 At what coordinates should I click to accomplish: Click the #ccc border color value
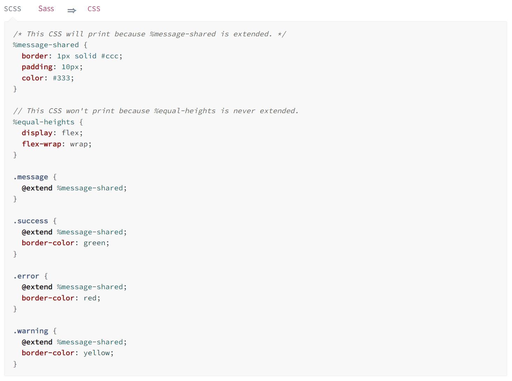point(110,56)
